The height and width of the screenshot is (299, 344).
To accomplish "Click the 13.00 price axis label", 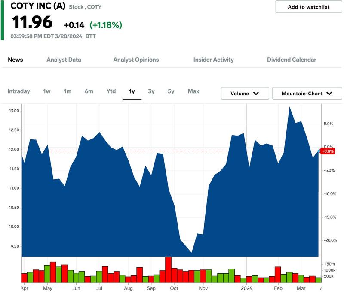I will 14,111.
